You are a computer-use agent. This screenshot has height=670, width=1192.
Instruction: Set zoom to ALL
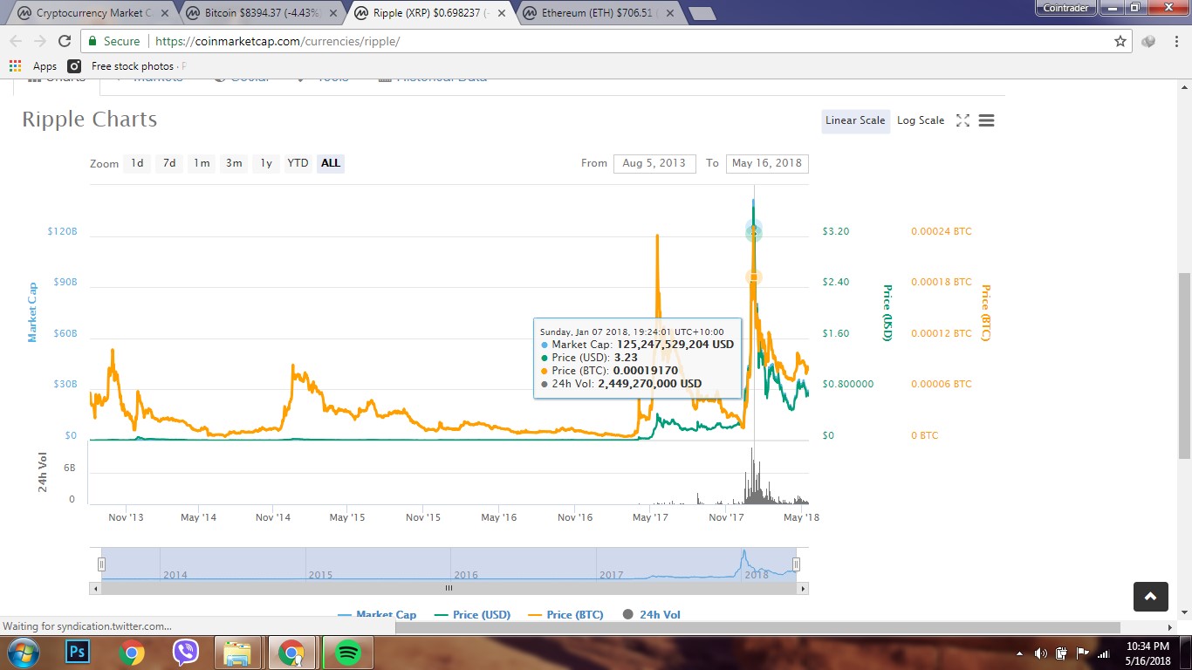[331, 163]
